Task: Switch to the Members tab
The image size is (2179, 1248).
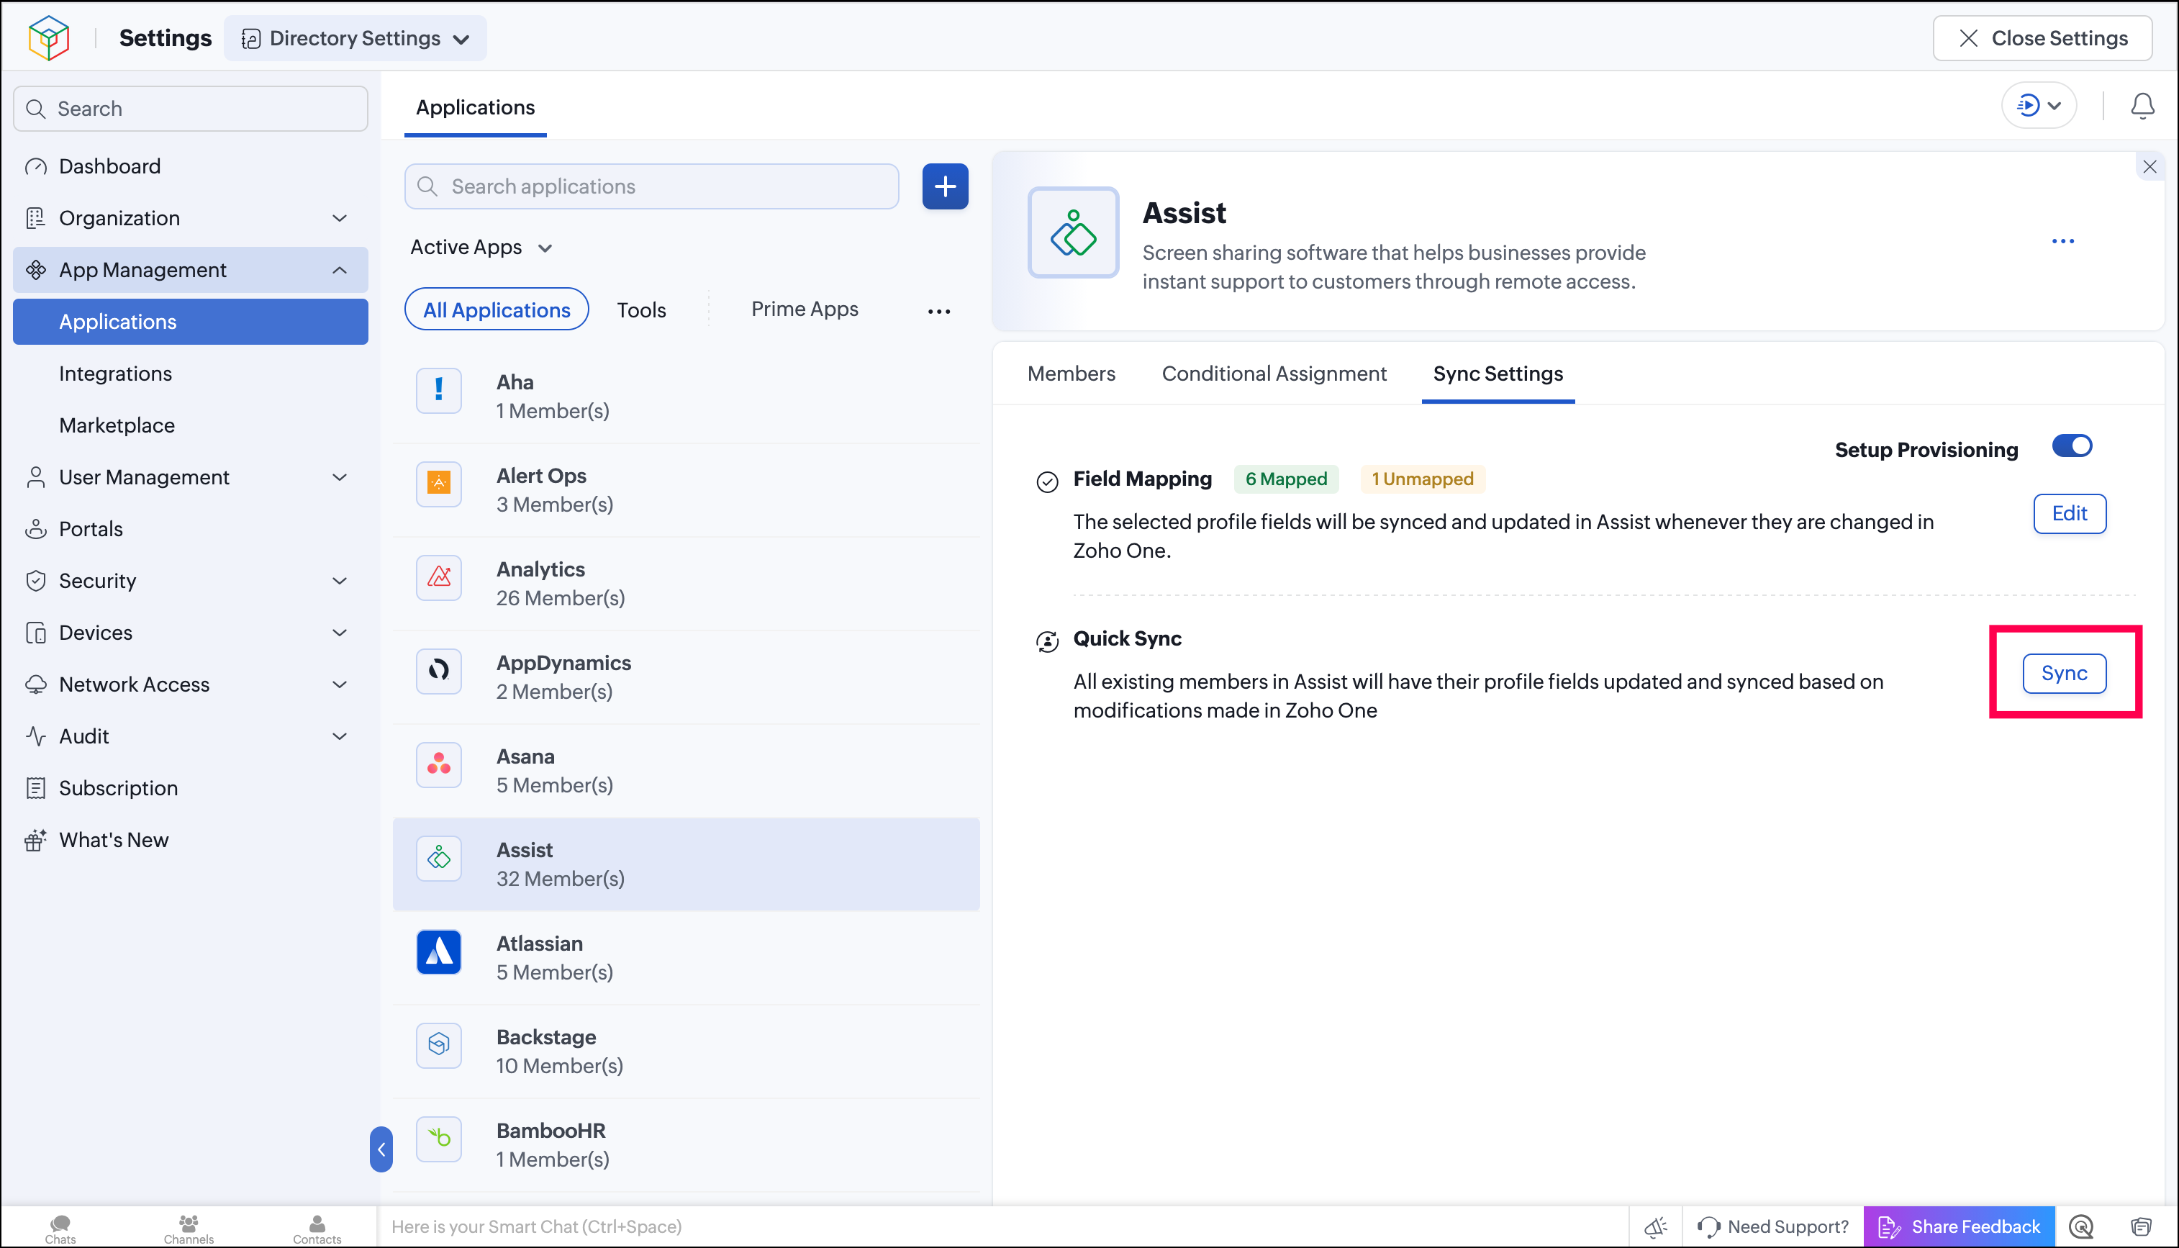Action: (x=1071, y=374)
